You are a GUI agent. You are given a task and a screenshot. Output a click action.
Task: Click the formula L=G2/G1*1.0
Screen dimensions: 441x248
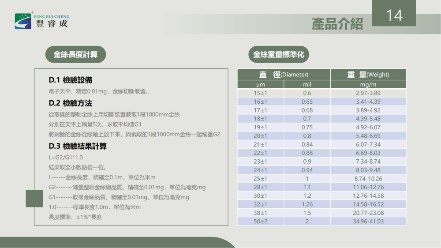pyautogui.click(x=66, y=158)
